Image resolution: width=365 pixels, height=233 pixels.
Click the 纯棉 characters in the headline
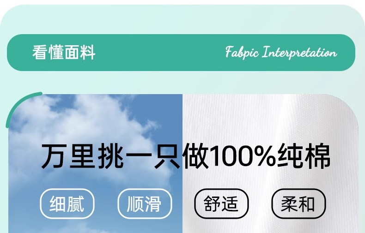pyautogui.click(x=304, y=156)
